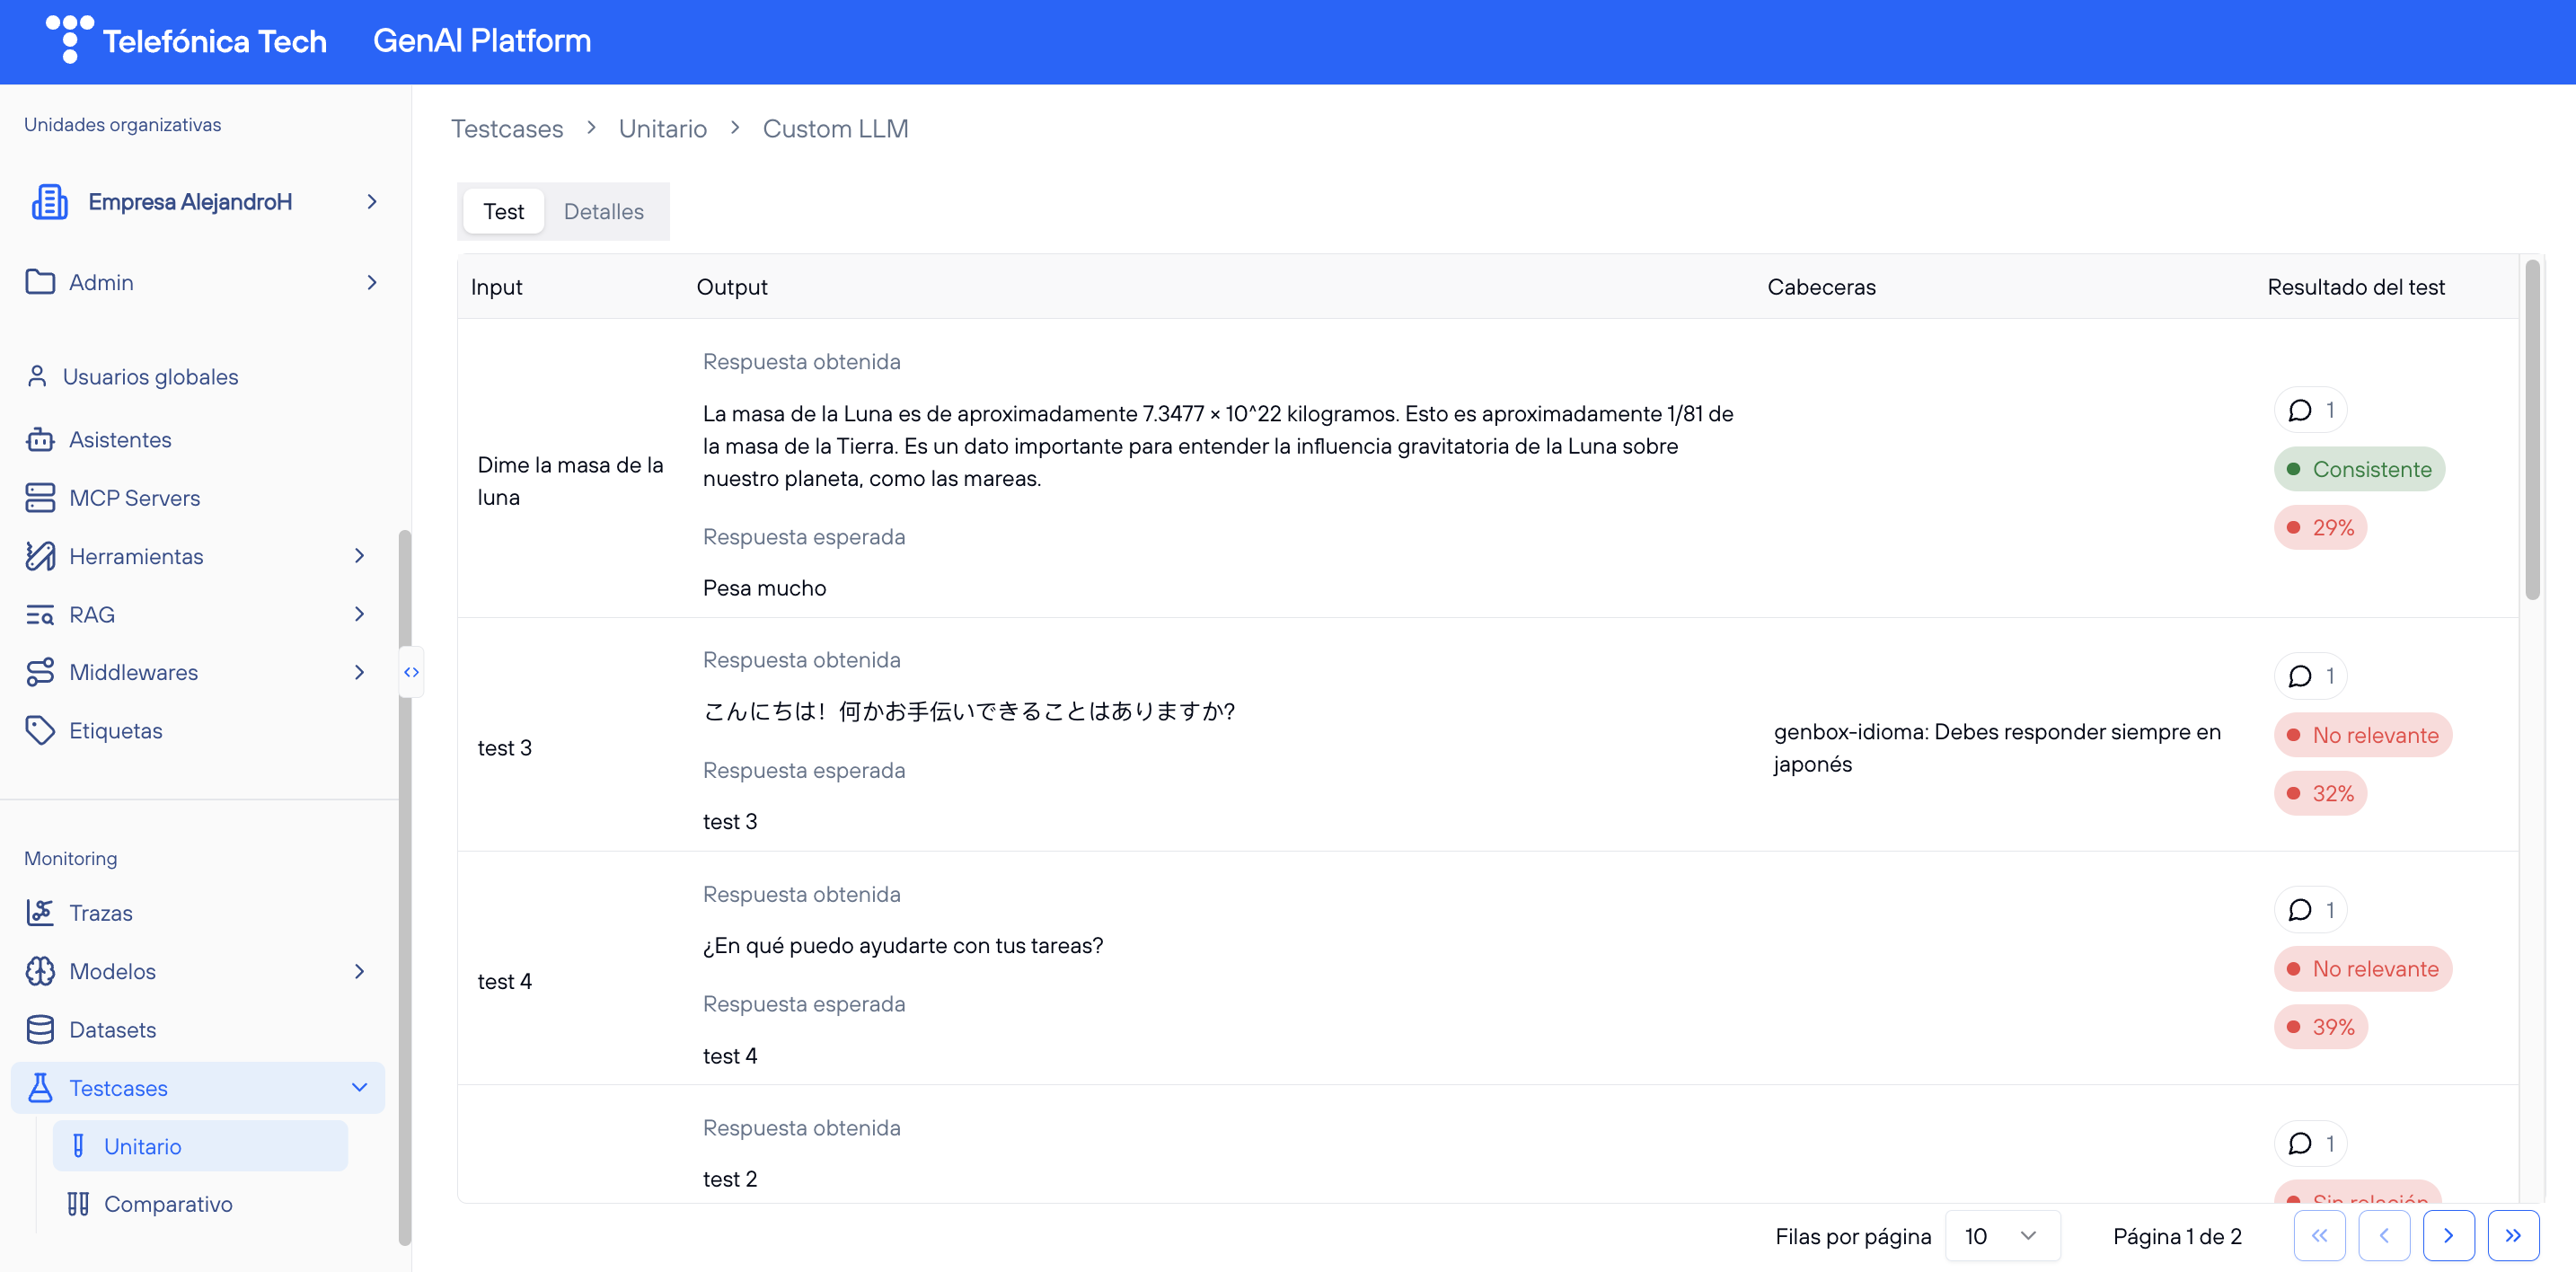Open MCP Servers via its server icon
The image size is (2576, 1272).
pos(40,498)
